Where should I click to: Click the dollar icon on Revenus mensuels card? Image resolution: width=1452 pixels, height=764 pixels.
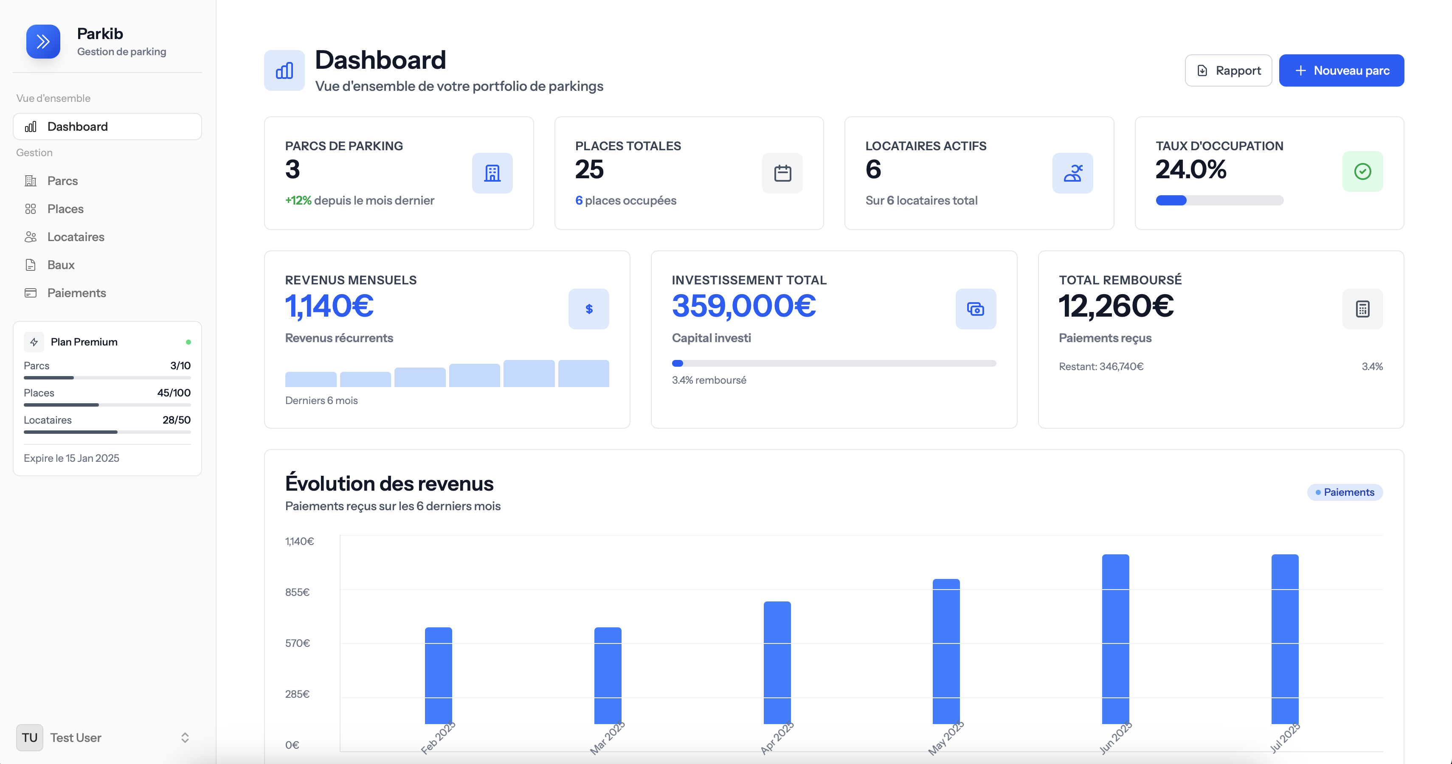(589, 309)
